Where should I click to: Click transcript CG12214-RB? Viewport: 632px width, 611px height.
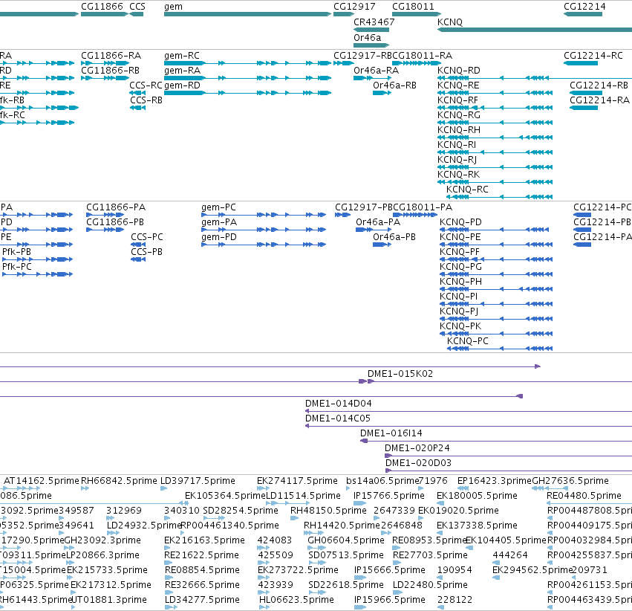[x=586, y=93]
